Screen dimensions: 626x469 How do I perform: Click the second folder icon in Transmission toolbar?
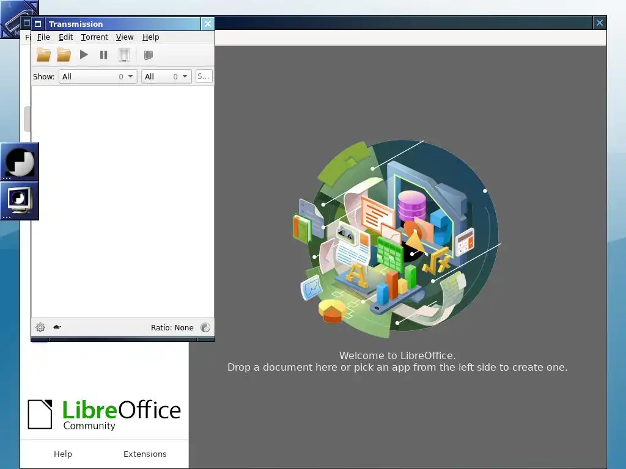(64, 55)
